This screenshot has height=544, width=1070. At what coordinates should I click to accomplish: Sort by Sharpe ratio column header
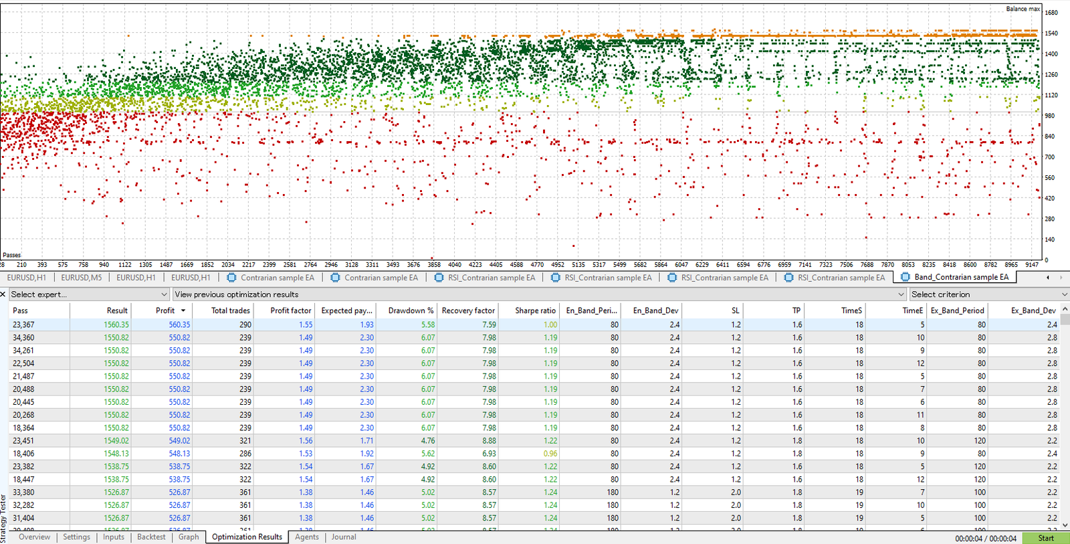pyautogui.click(x=529, y=310)
